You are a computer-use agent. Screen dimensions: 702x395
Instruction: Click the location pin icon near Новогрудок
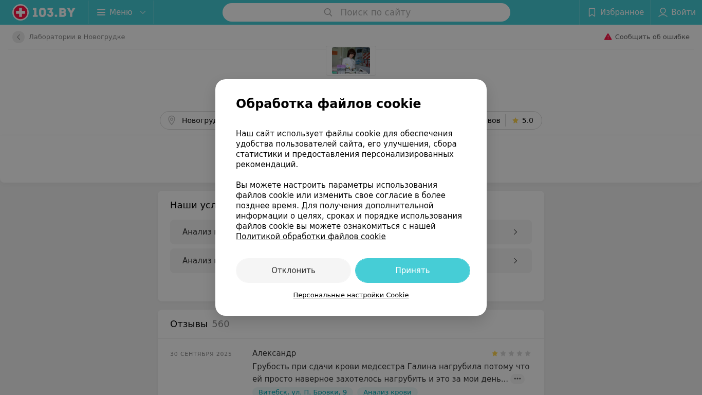click(172, 120)
